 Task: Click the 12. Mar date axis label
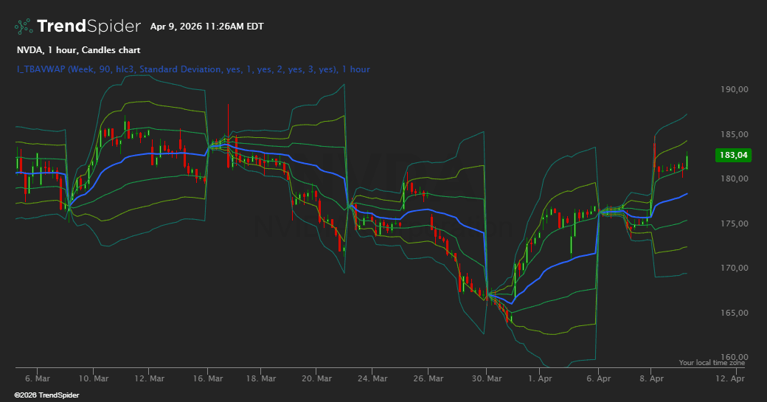(x=149, y=378)
